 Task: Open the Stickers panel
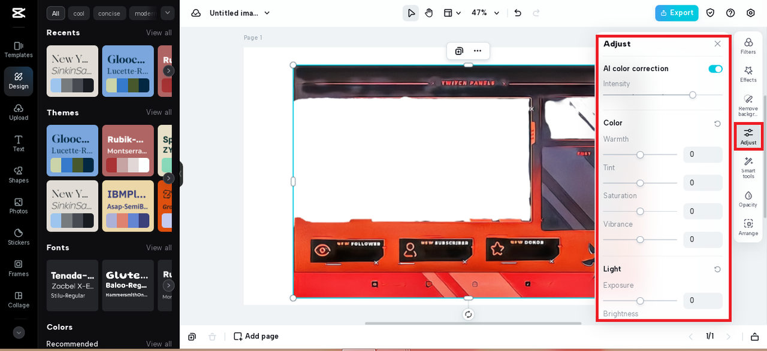coord(19,237)
